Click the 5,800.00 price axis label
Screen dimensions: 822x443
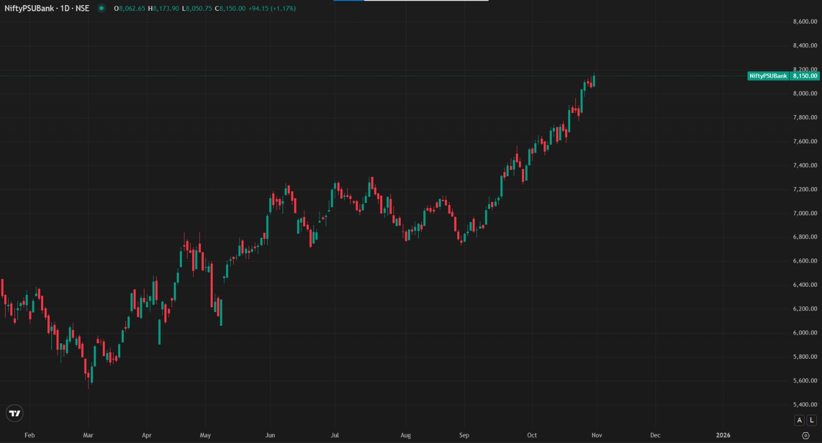pyautogui.click(x=805, y=357)
